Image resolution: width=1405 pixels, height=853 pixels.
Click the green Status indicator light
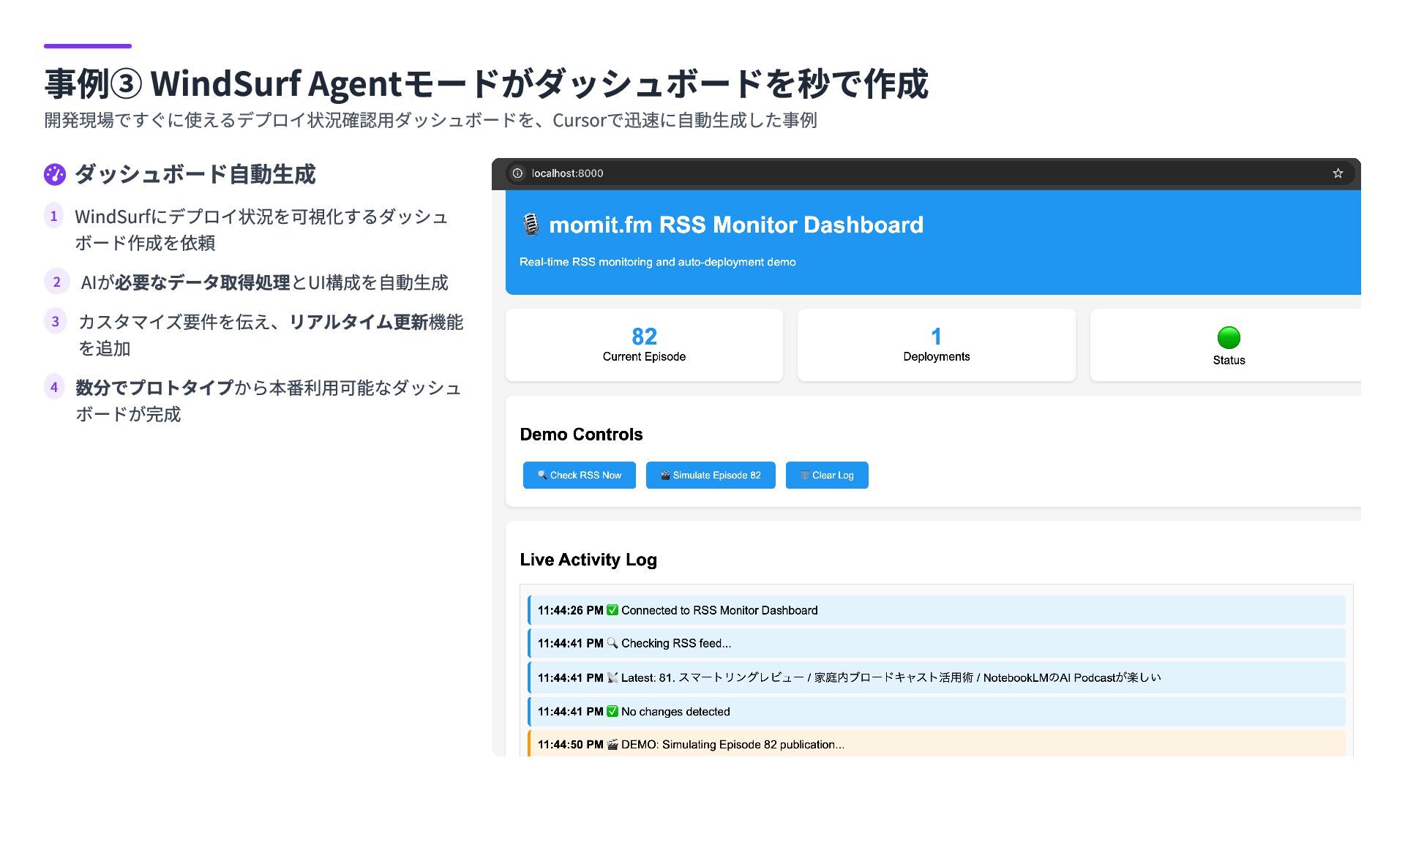1229,337
